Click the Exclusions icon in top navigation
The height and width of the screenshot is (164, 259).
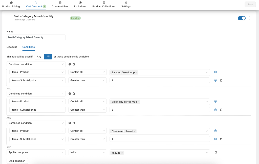(x=80, y=3)
